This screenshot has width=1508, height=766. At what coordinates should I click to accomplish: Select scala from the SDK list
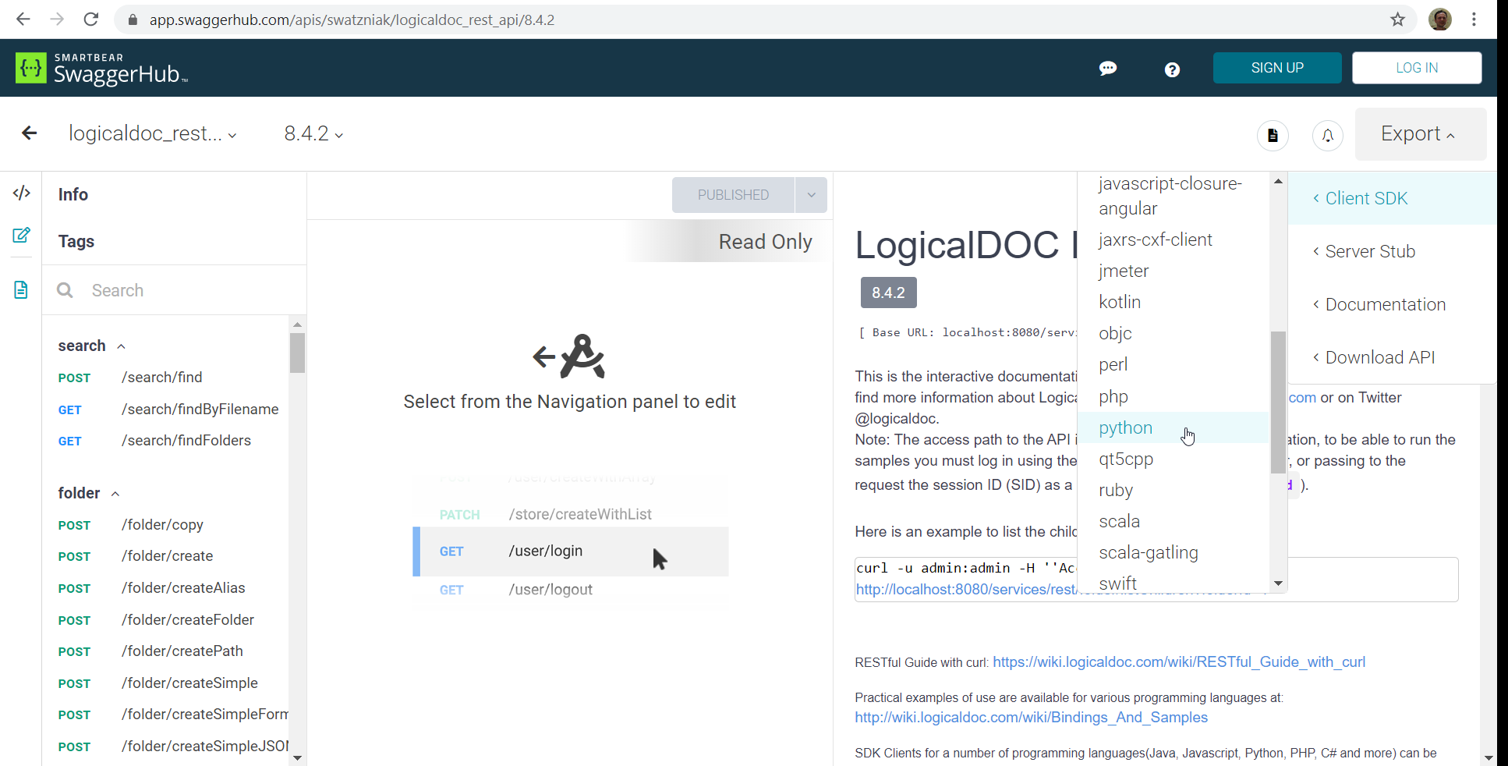pos(1173,521)
